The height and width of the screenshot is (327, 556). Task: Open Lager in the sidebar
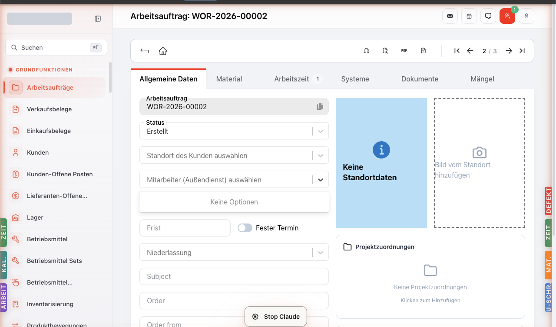54,217
